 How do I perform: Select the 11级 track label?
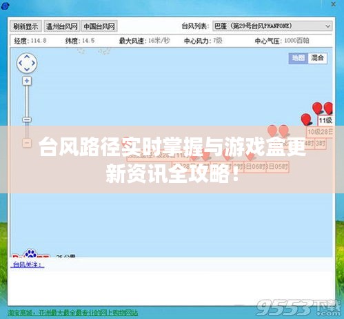pos(325,120)
